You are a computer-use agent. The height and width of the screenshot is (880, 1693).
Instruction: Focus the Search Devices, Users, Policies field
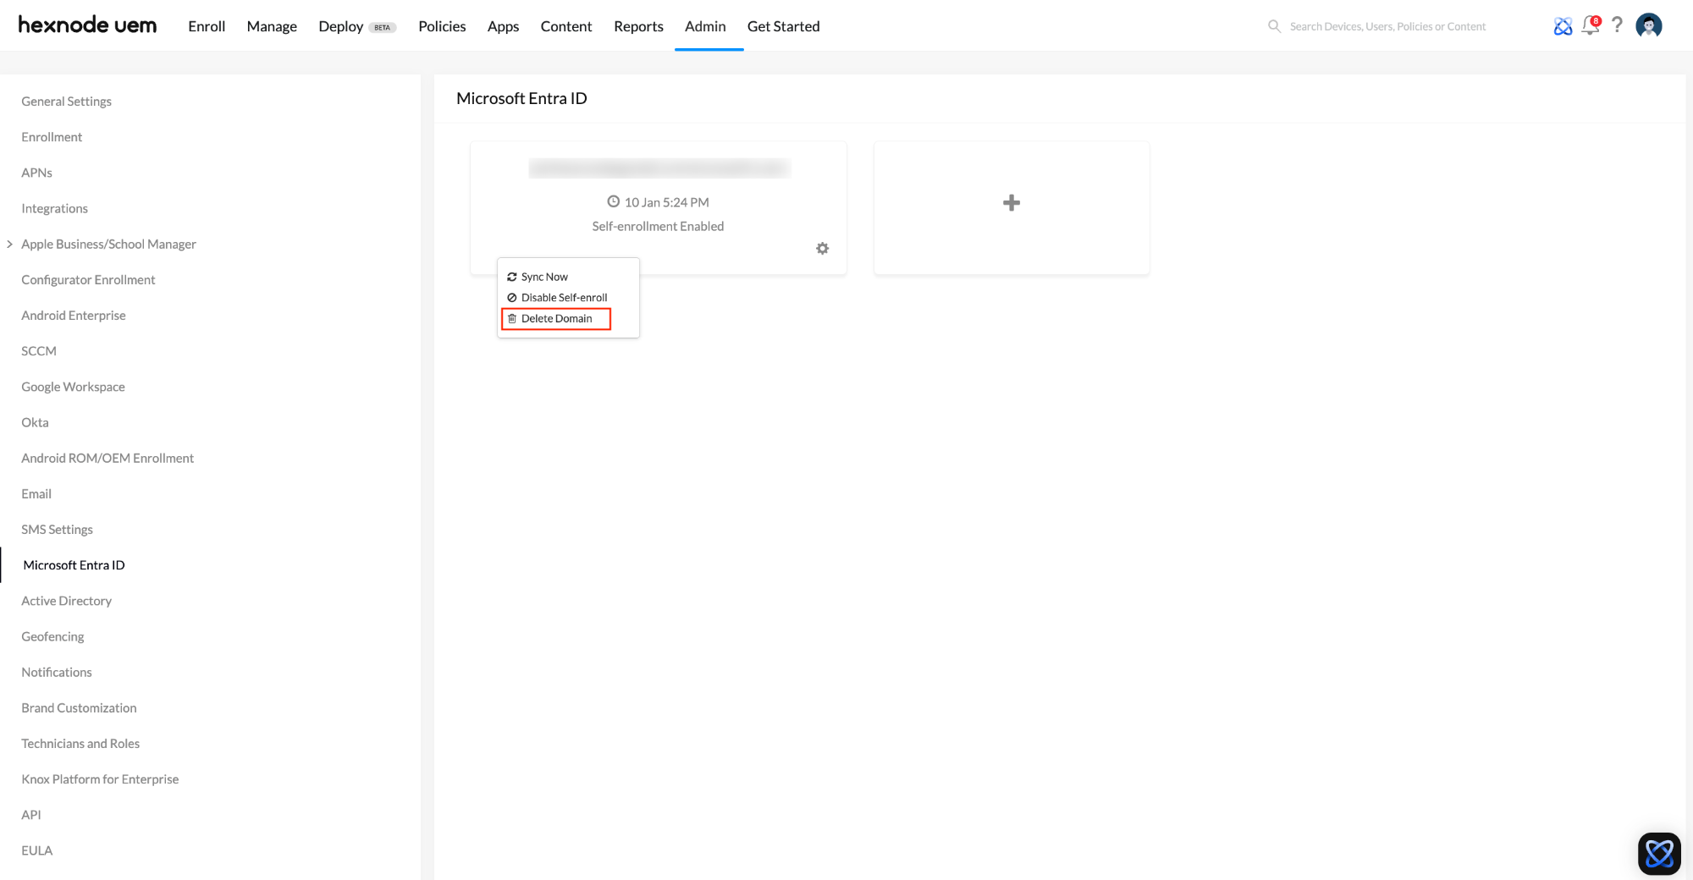point(1387,26)
